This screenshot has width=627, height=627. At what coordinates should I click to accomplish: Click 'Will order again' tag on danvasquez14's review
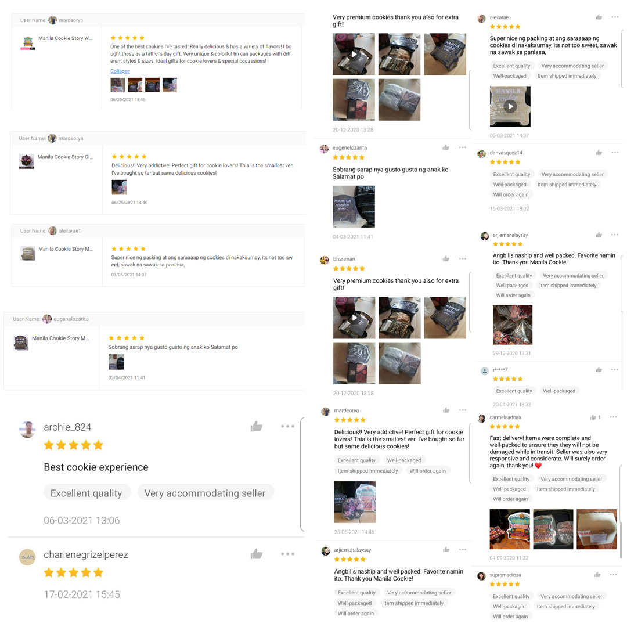click(x=511, y=194)
